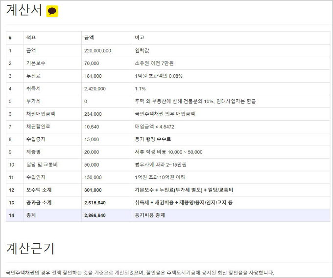Image resolution: width=333 pixels, height=278 pixels.
Task: Click the 채권매입금액 row label
Action: [x=40, y=114]
